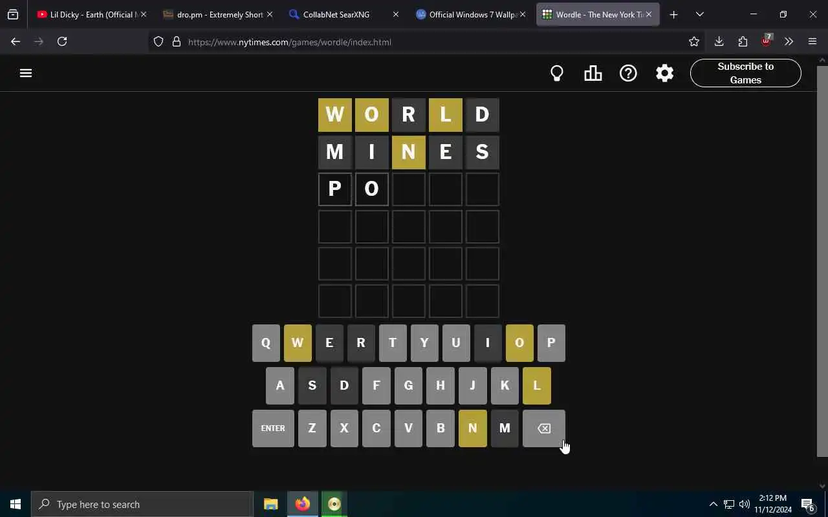Go back to previous page
828x517 pixels.
point(16,41)
